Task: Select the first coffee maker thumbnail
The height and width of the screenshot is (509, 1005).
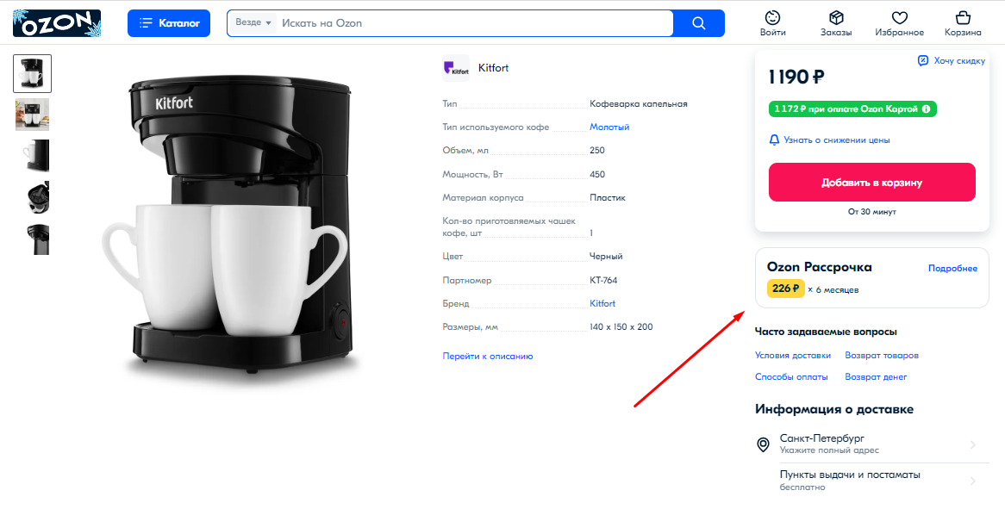Action: pos(32,73)
